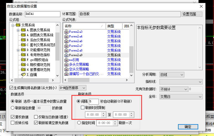The image size is (214, 136).
Task: Toggle 刷新前清空原先数据 checkbox
Action: pyautogui.click(x=36, y=123)
